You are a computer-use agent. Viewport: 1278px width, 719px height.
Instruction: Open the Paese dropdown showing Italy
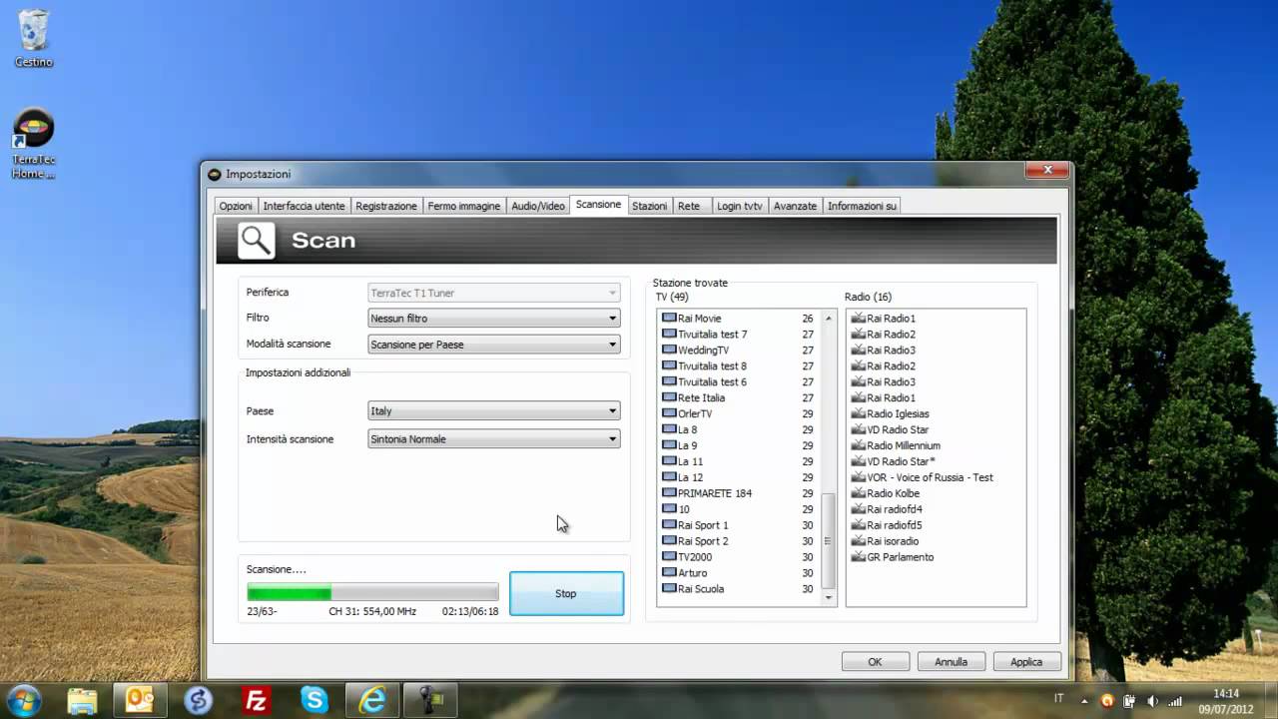coord(494,410)
